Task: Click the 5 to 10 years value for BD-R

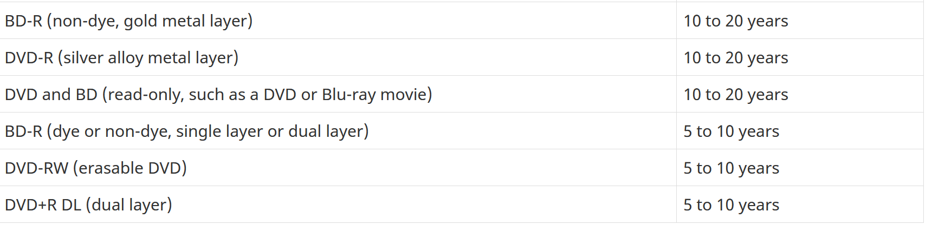Action: click(x=732, y=131)
